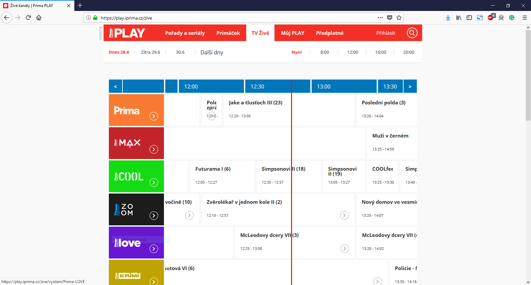The height and width of the screenshot is (285, 531).
Task: Jump to 16:00 in schedule
Action: click(381, 52)
